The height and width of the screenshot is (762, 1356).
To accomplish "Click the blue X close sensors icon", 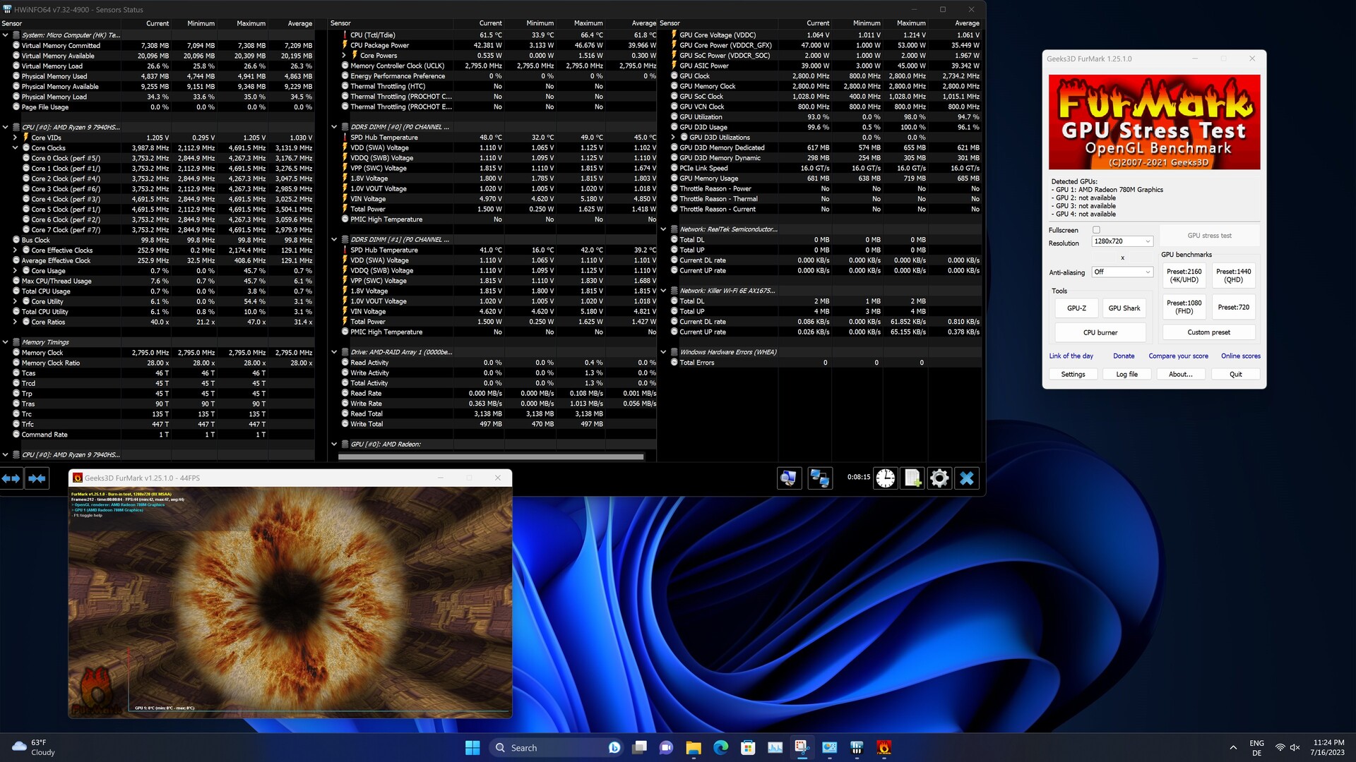I will pyautogui.click(x=967, y=478).
